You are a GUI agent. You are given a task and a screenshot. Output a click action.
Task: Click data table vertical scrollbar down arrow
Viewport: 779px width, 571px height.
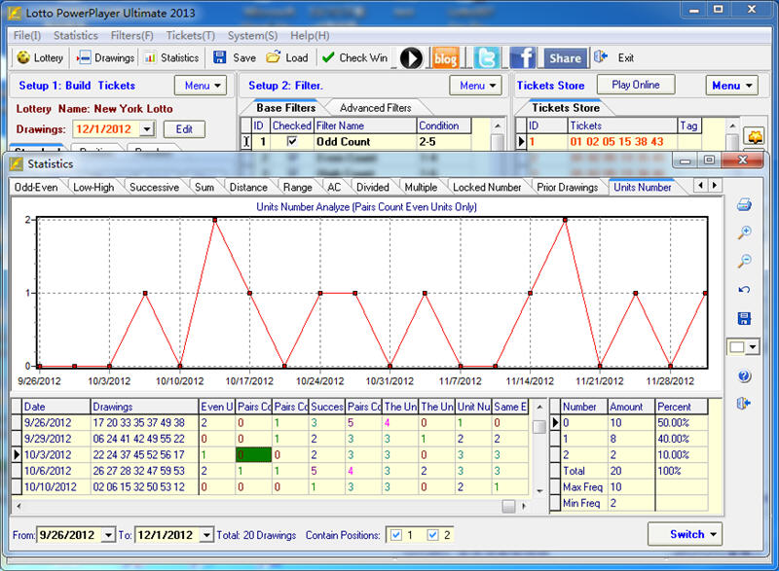point(539,491)
